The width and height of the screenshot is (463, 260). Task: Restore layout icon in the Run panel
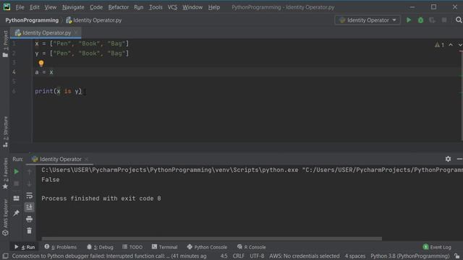(x=16, y=198)
